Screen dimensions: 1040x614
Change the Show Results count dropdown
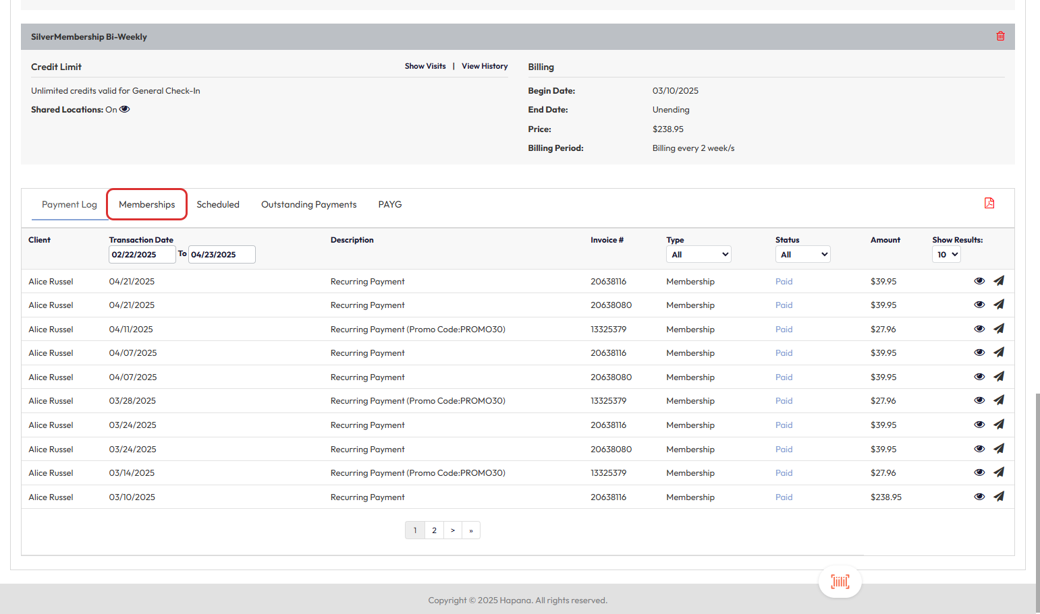(x=946, y=255)
